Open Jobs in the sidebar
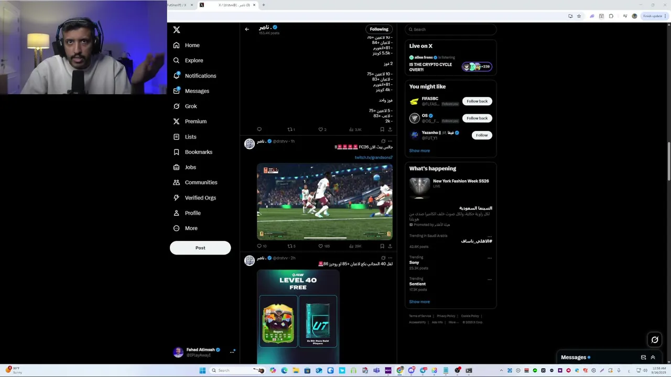Screen dimensions: 671x377 185,167
